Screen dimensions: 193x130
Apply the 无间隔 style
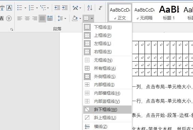click(145, 13)
